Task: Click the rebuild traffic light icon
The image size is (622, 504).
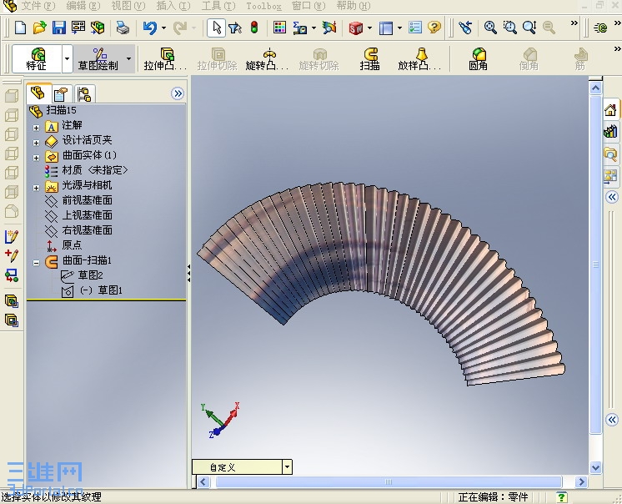Action: (254, 28)
